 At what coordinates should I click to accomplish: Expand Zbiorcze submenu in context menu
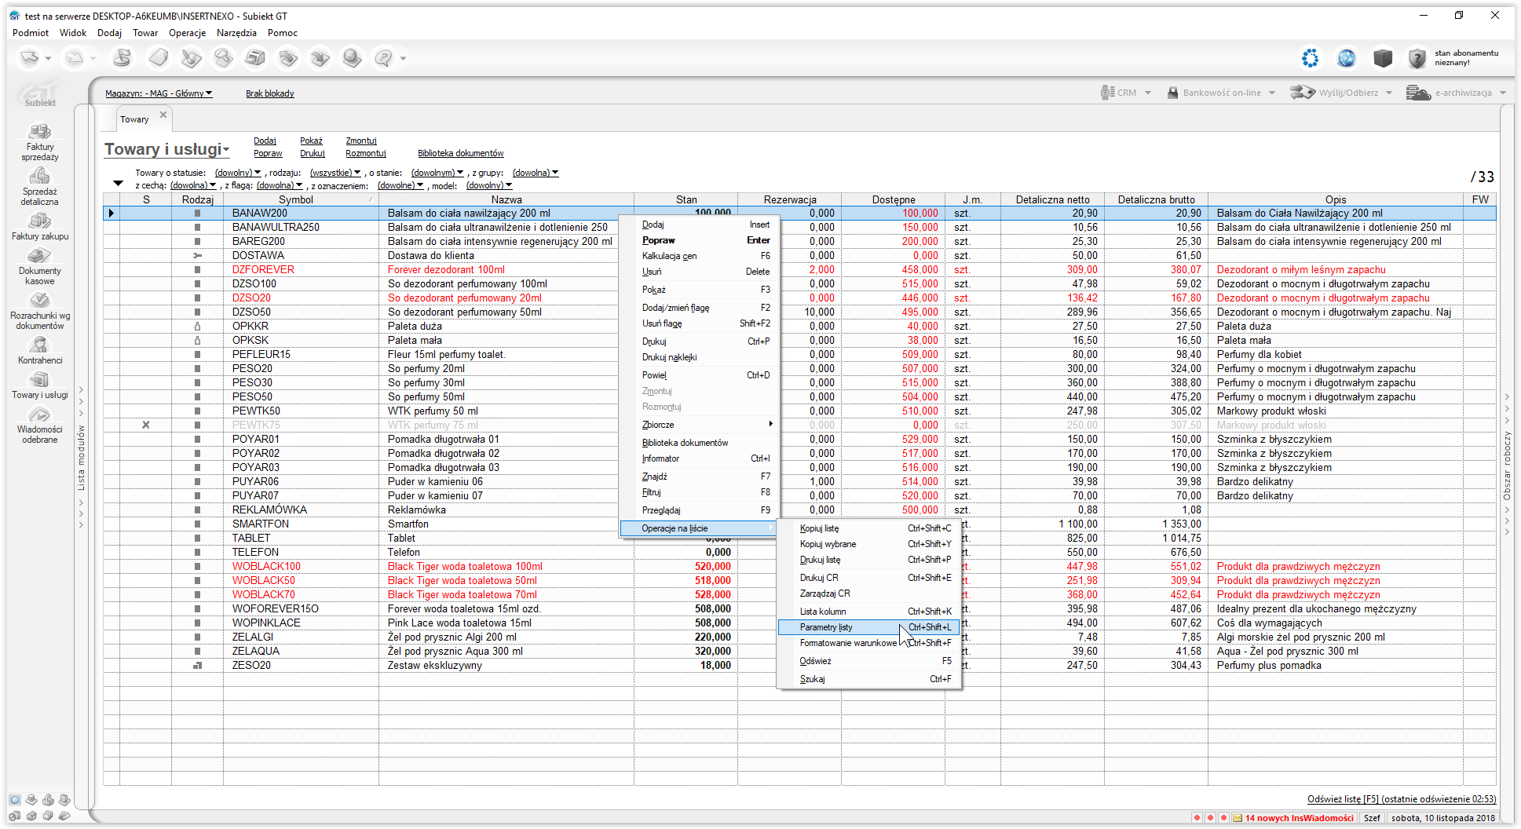(699, 425)
